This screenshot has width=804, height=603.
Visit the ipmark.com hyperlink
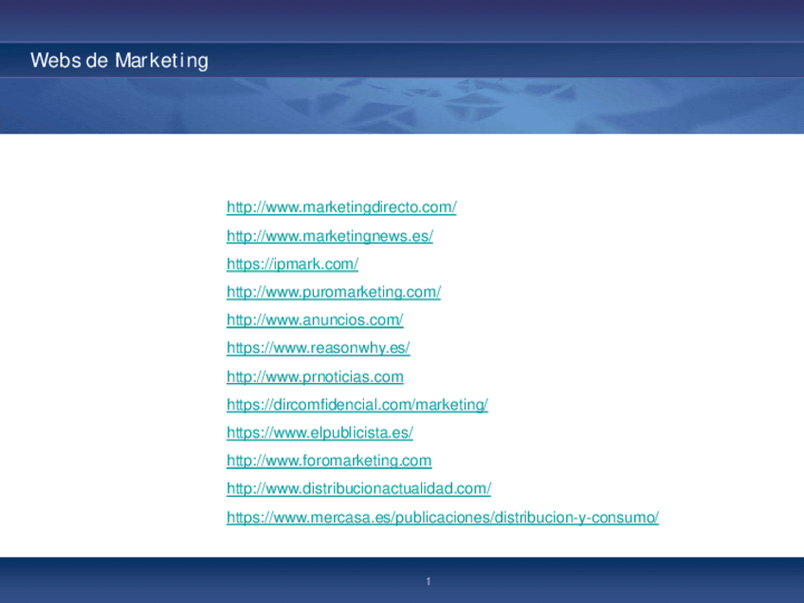[x=292, y=264]
